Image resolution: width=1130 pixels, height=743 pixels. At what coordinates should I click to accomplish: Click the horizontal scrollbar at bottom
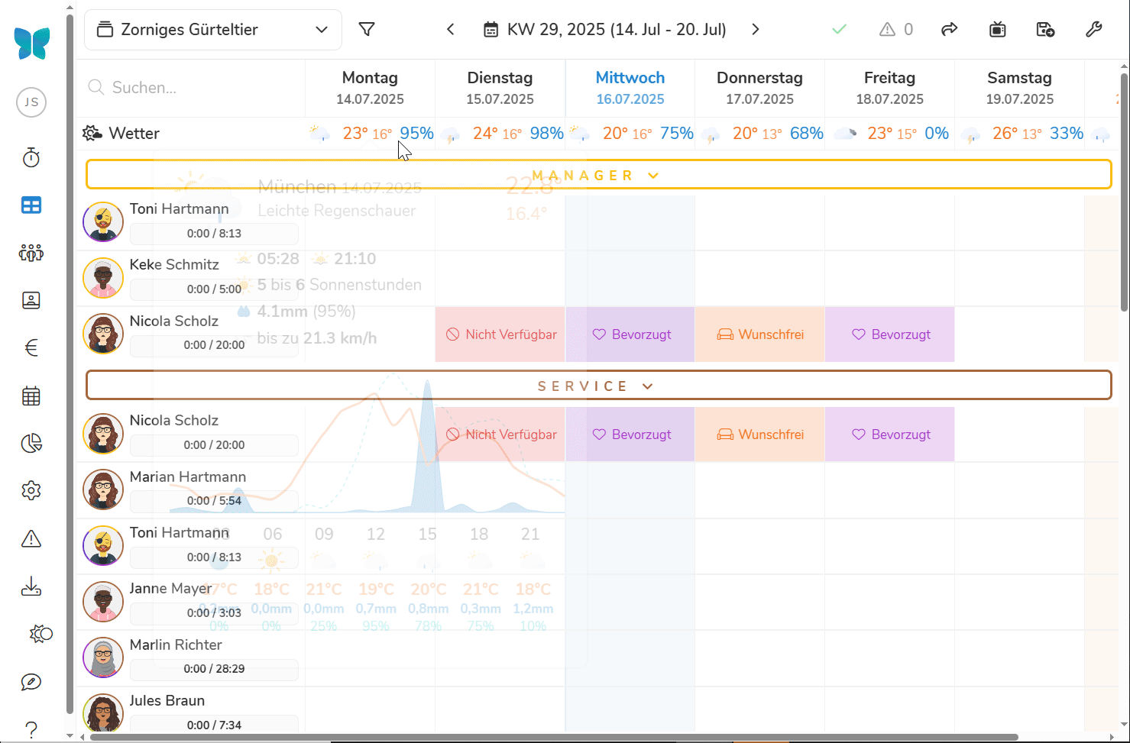click(x=554, y=737)
